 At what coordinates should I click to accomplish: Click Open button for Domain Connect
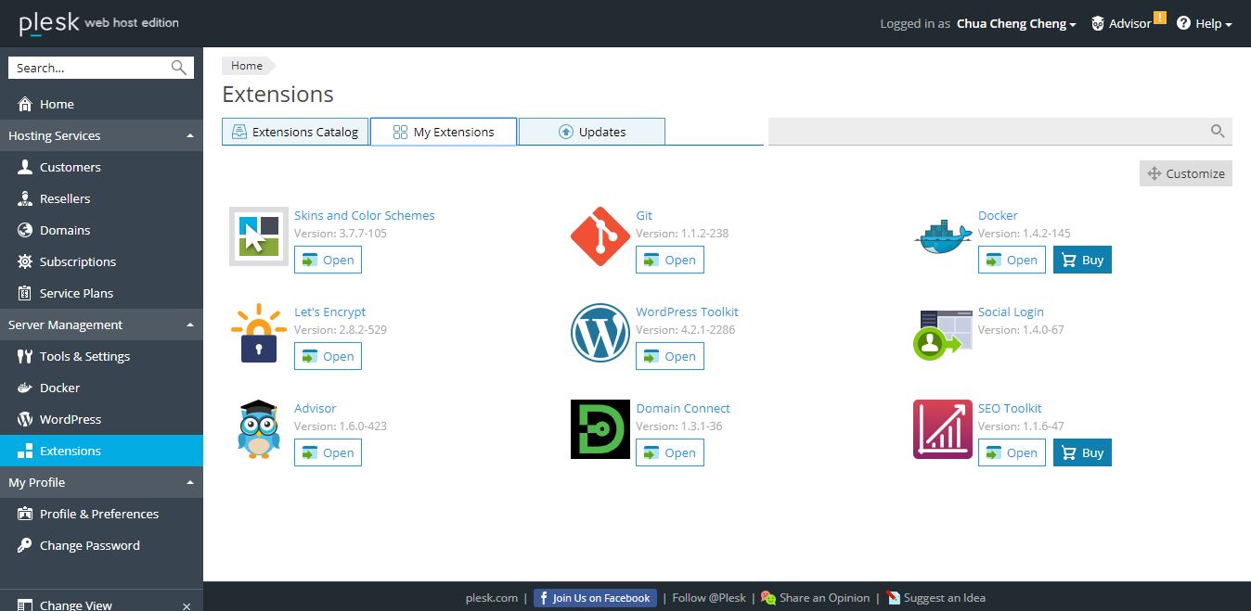click(670, 452)
